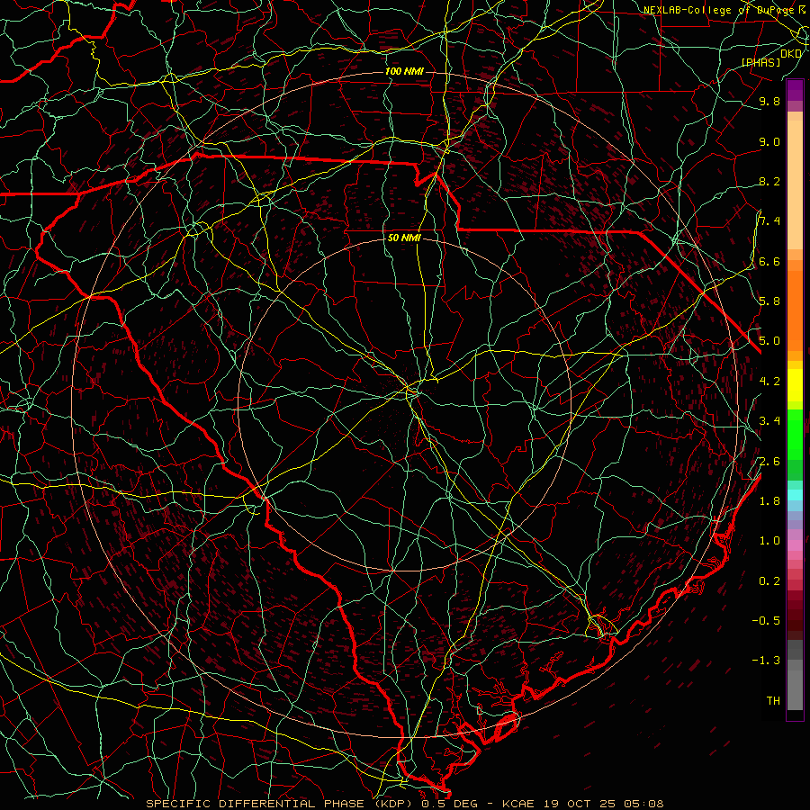Select the '5.8' scale value
Screen dimensions: 810x810
tap(769, 301)
